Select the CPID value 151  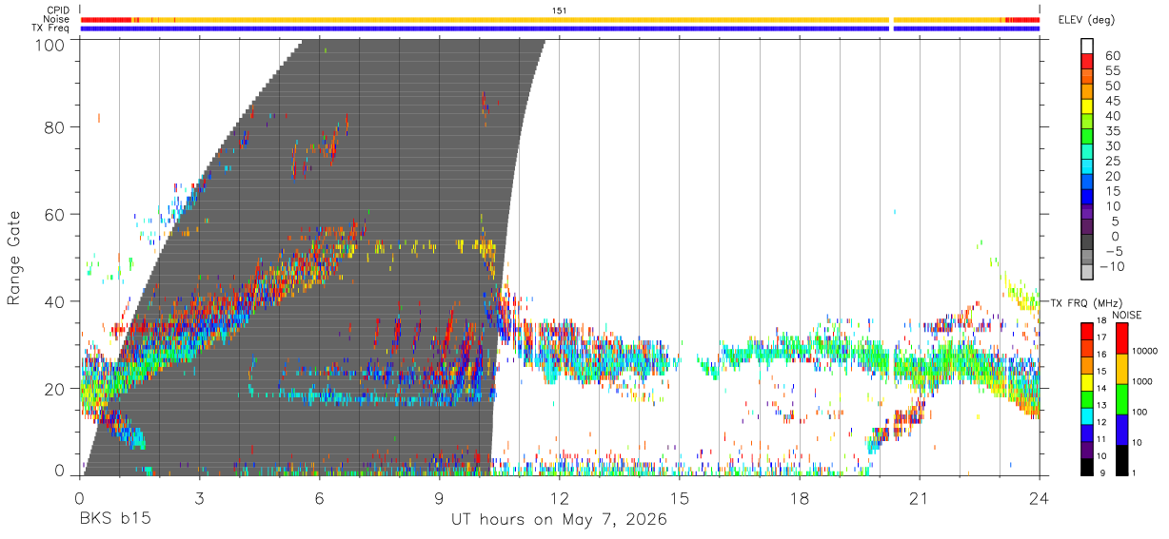click(x=560, y=10)
